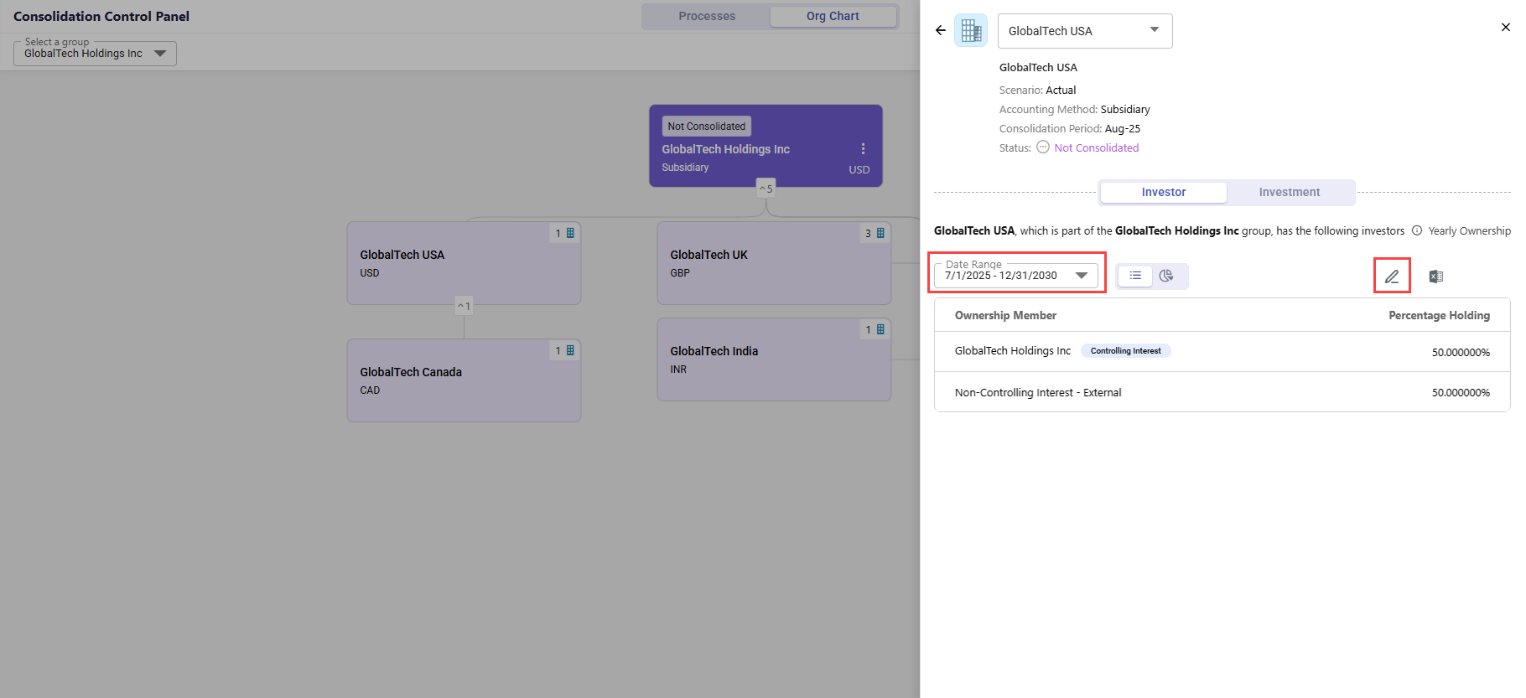Click the Yearly Ownership info icon
The image size is (1526, 698).
pos(1417,230)
